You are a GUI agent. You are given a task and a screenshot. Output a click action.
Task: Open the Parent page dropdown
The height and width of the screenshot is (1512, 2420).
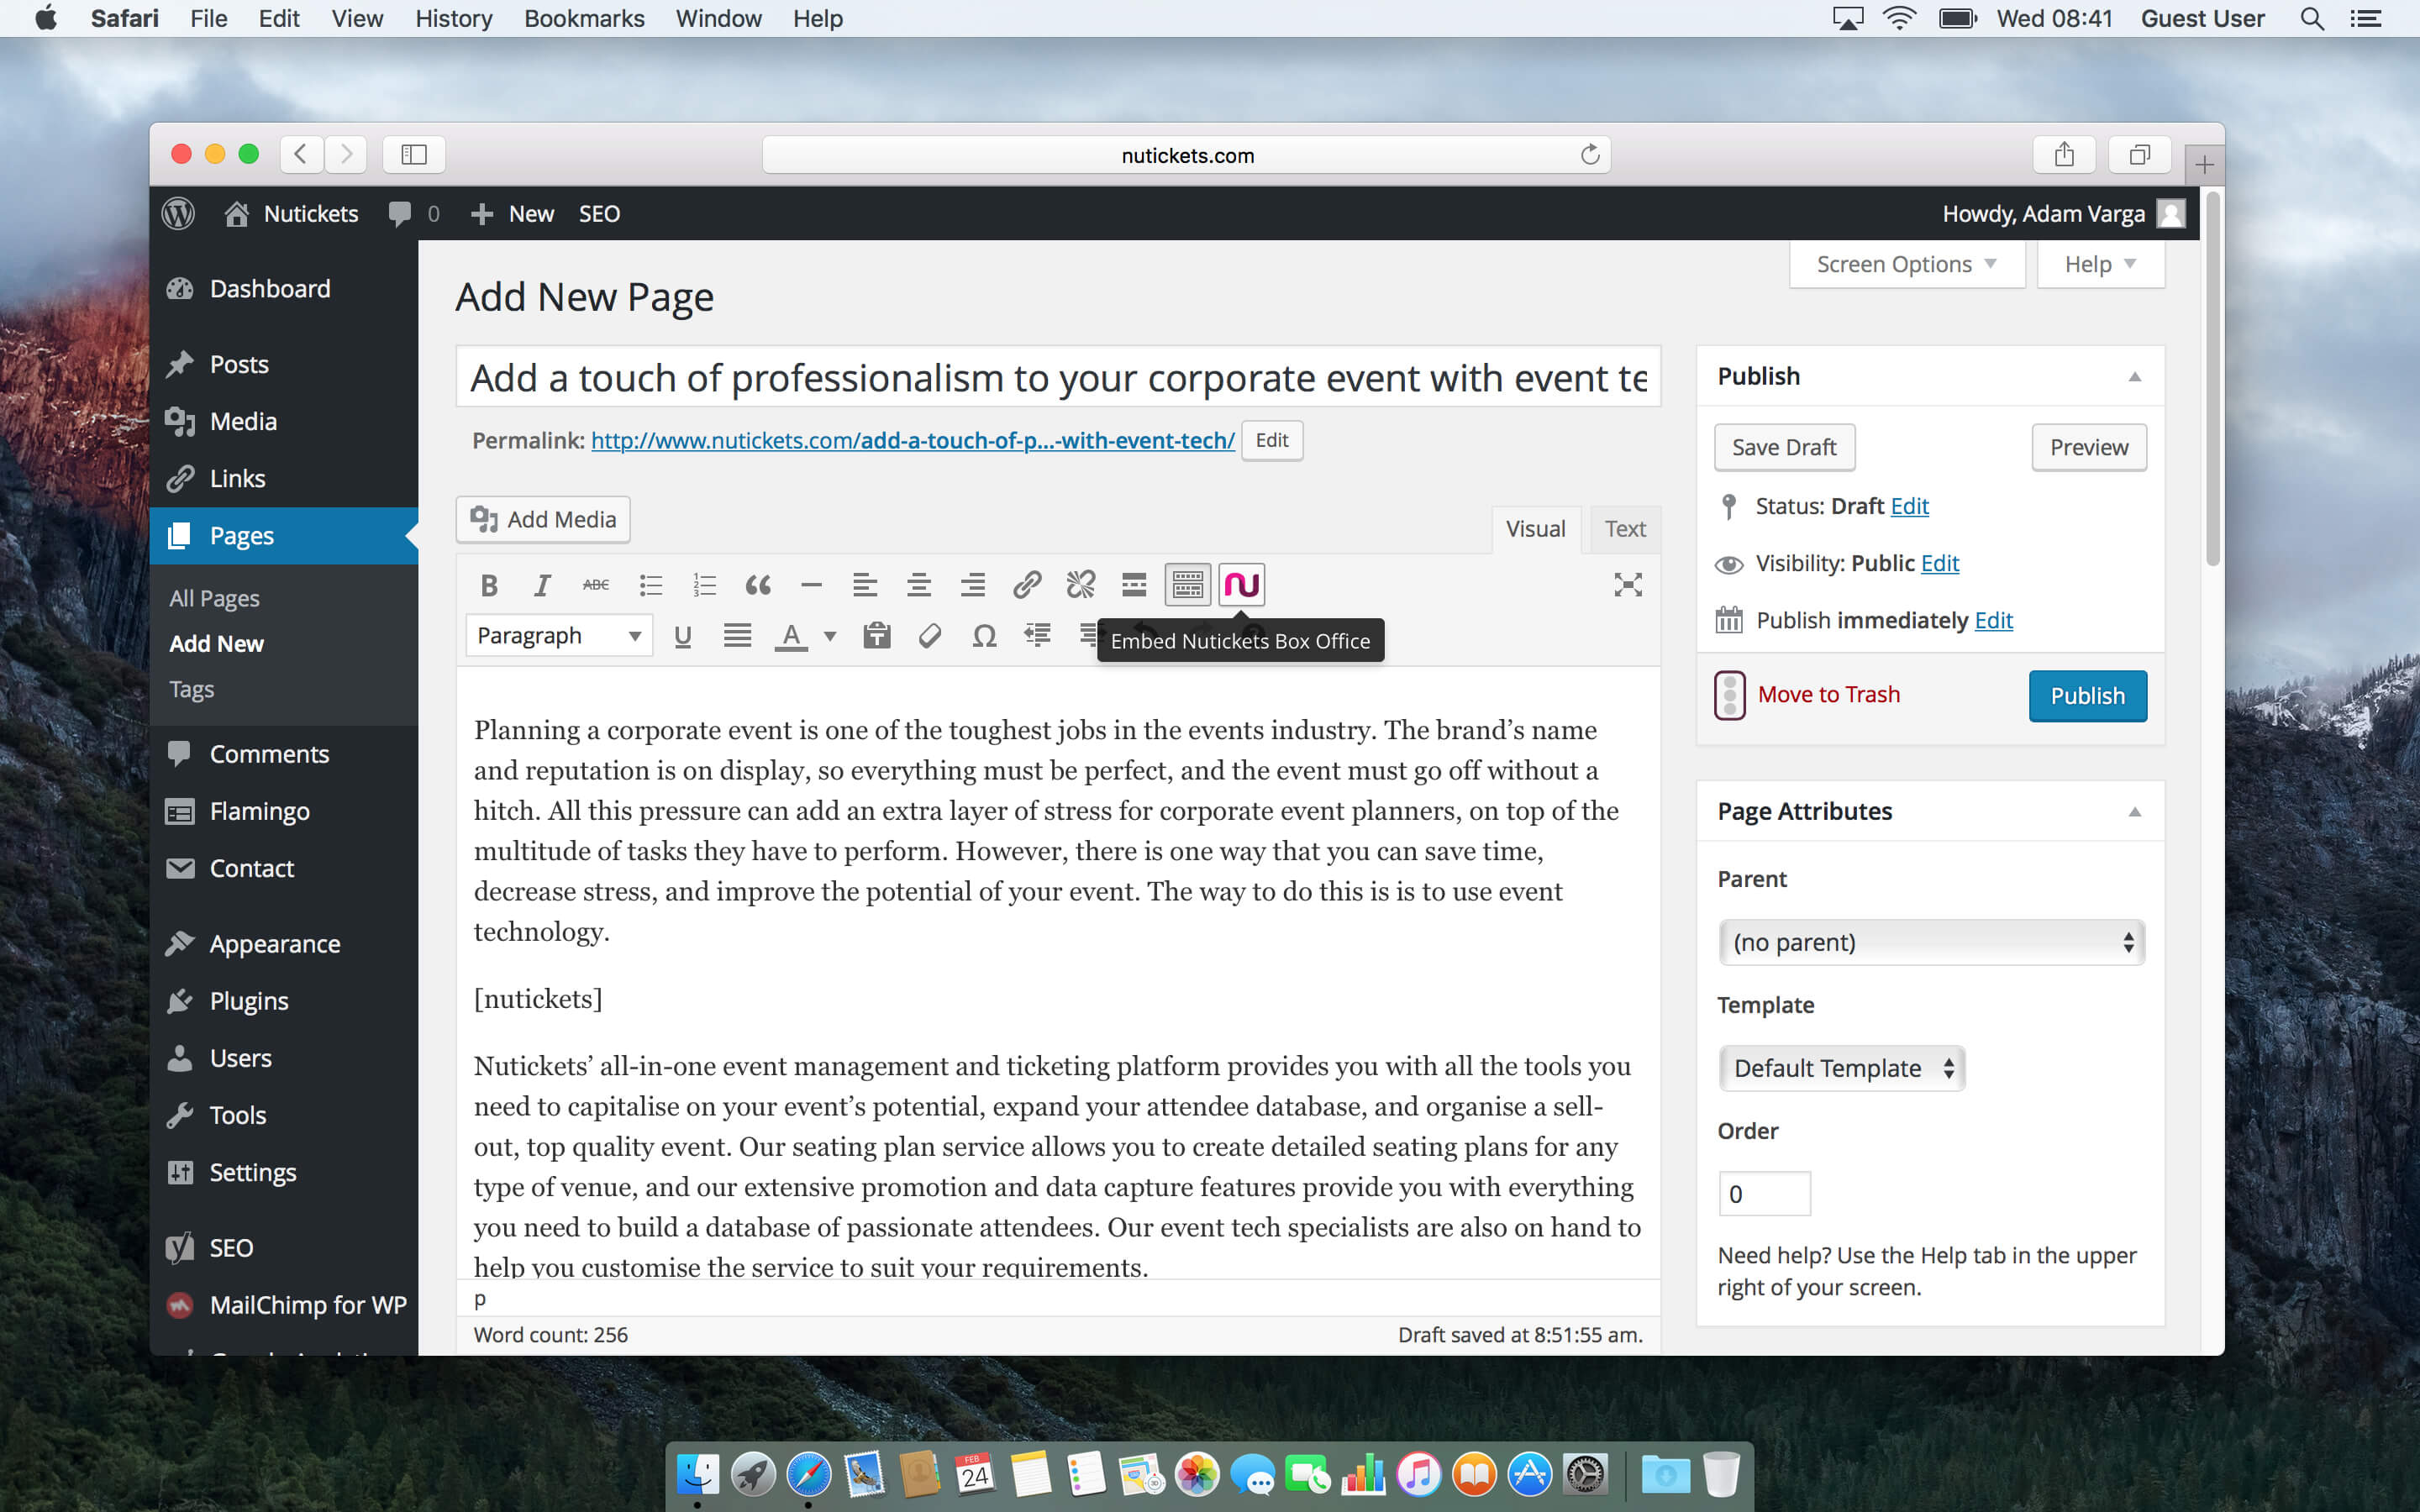tap(1930, 942)
